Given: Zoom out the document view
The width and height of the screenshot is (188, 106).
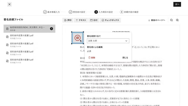Looking at the screenshot, I should [172, 20].
